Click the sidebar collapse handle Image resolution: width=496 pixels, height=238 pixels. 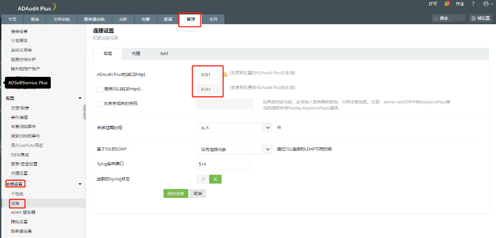tap(85, 112)
